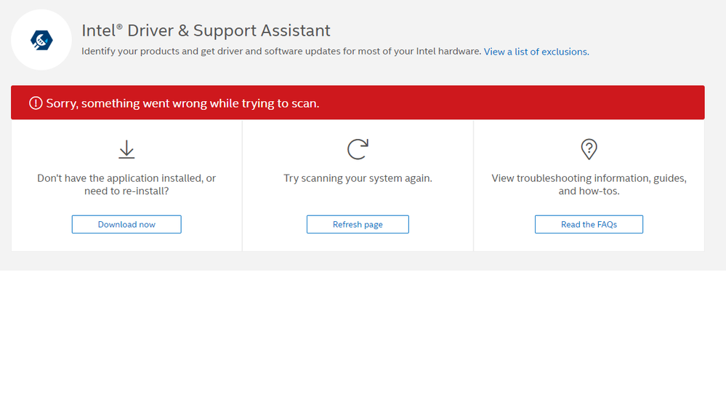Open View a list of exclusions link
The width and height of the screenshot is (726, 395).
536,52
